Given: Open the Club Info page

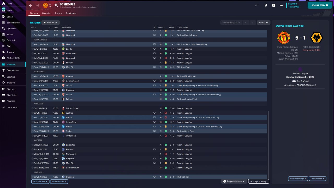Looking at the screenshot, I should point(11,89).
